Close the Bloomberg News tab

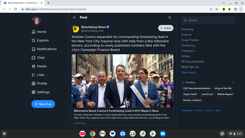point(42,3)
